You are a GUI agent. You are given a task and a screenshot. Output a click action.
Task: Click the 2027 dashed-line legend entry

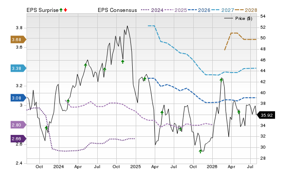[x=222, y=10]
